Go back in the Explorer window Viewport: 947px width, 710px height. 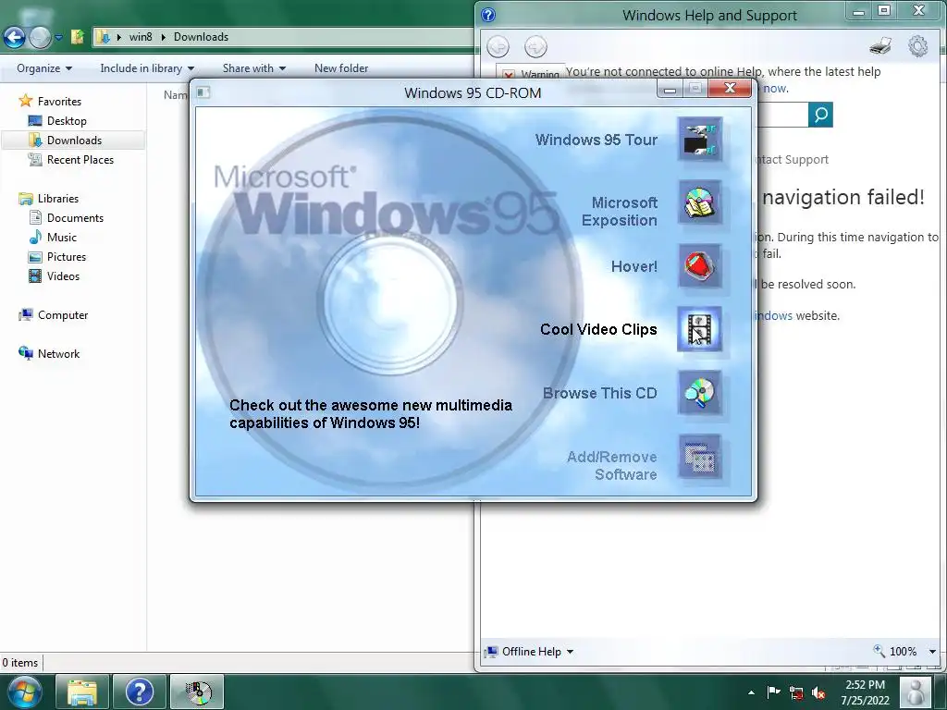[x=15, y=37]
